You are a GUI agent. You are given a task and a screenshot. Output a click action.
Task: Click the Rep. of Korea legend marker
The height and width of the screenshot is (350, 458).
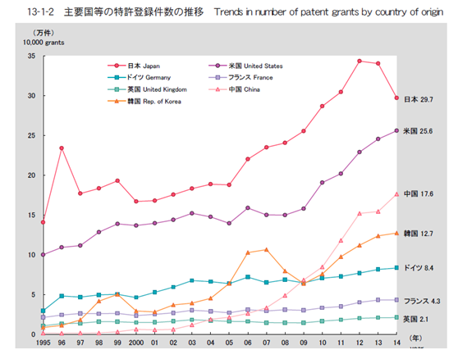coord(117,102)
